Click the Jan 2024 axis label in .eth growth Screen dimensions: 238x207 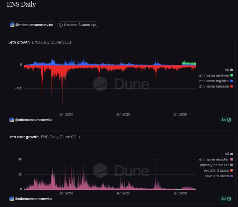point(66,115)
